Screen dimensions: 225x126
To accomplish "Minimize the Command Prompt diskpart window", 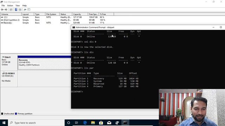I will [213, 27].
